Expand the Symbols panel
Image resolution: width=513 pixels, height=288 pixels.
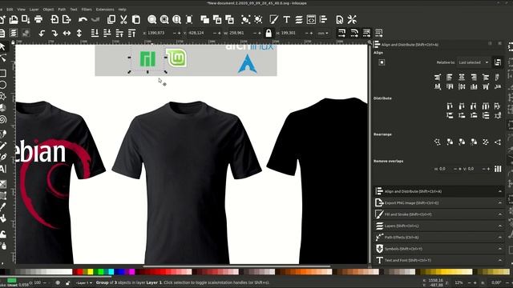coord(438,249)
